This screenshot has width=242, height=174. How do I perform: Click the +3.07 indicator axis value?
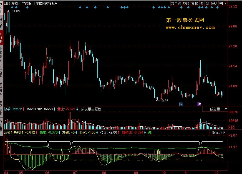pos(233,135)
